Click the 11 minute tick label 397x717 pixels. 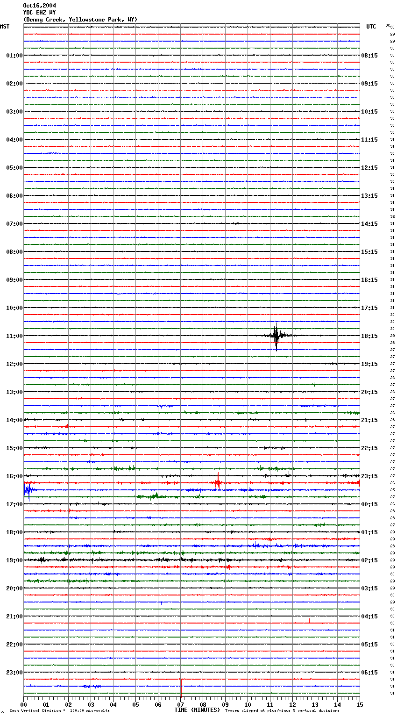pyautogui.click(x=270, y=704)
